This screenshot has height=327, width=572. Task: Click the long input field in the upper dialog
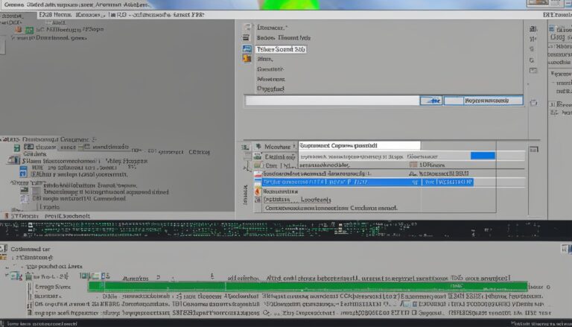pos(331,101)
